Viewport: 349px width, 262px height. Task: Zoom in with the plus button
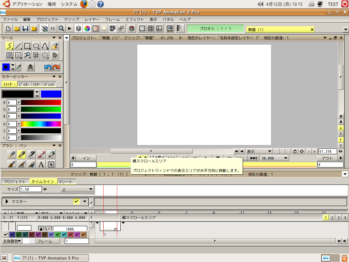[314, 151]
